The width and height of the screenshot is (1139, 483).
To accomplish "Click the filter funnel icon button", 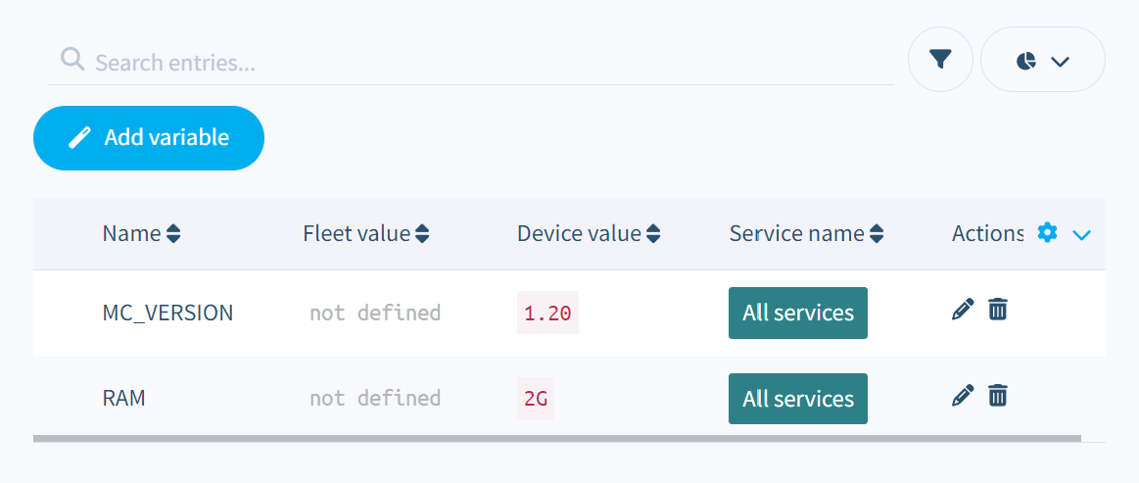I will pyautogui.click(x=940, y=60).
